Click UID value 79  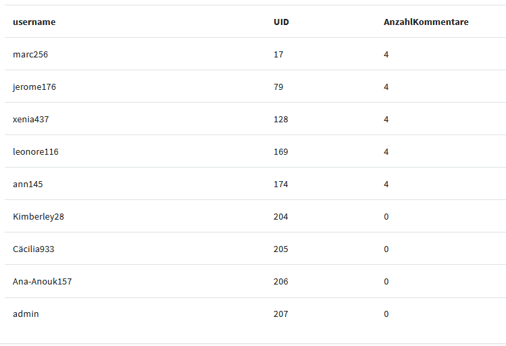click(278, 87)
